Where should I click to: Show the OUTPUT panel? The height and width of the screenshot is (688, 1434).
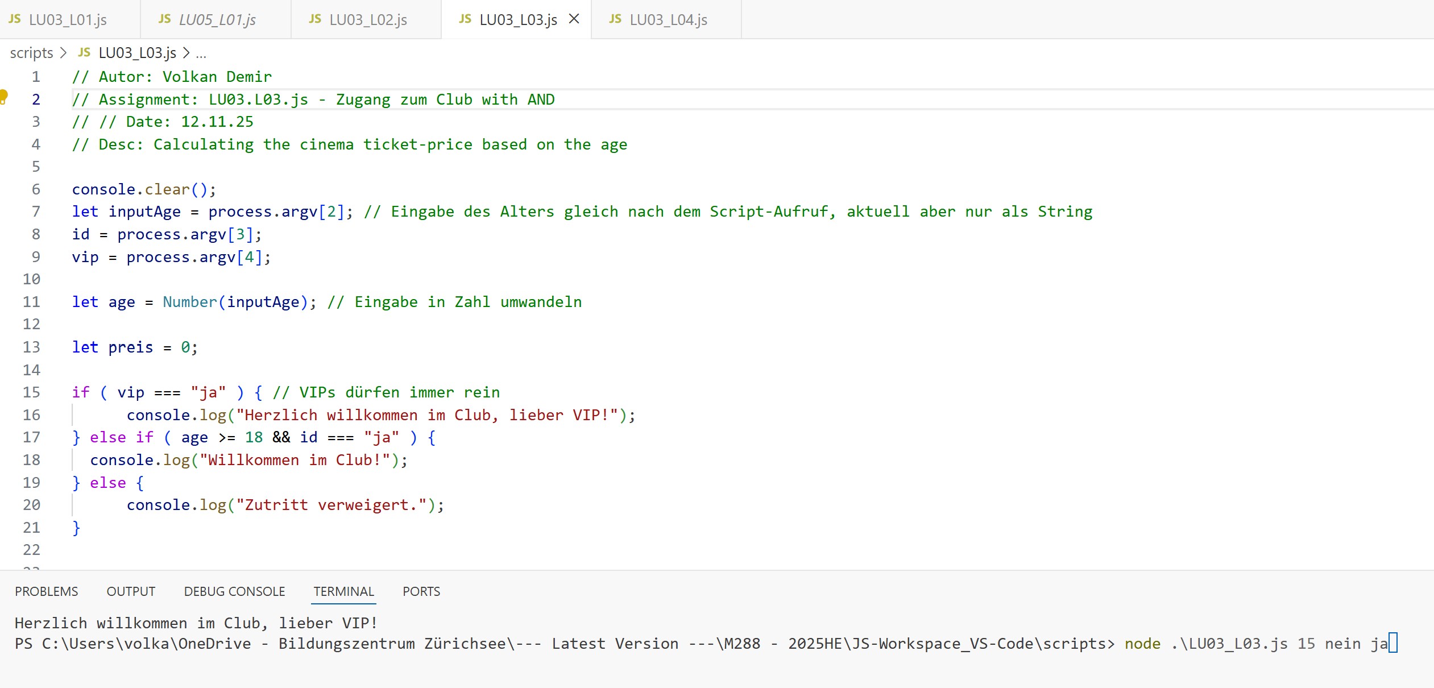(x=131, y=591)
